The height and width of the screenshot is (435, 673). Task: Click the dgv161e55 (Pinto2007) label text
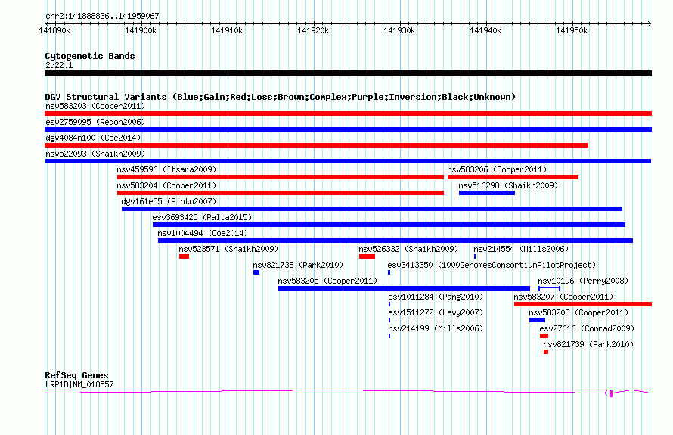click(169, 201)
